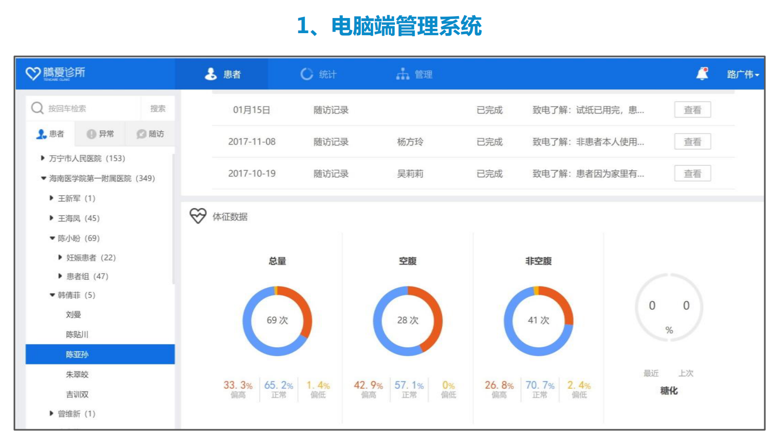Collapse 海南医学院第一附属医院 (349) node
The height and width of the screenshot is (435, 774).
[43, 178]
